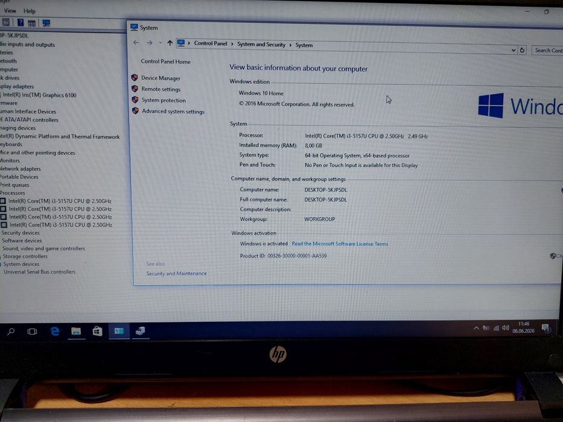
Task: Expand the address bar history dropdown
Action: pyautogui.click(x=514, y=50)
